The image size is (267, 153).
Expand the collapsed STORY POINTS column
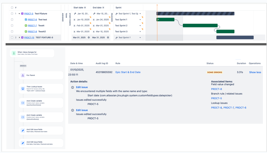coord(70,19)
